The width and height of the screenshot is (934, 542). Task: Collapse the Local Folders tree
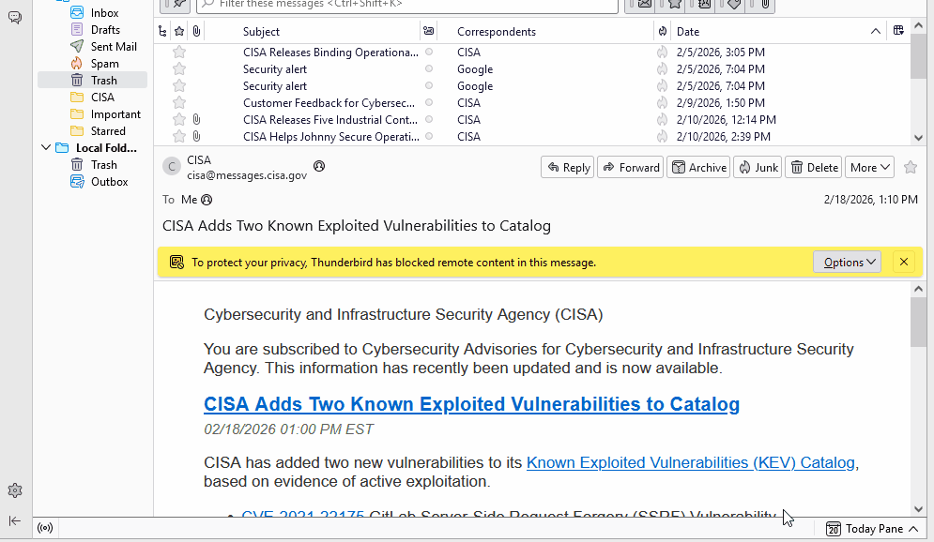point(46,148)
